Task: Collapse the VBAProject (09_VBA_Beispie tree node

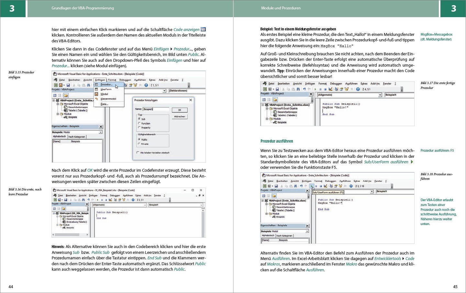Action: pyautogui.click(x=54, y=213)
